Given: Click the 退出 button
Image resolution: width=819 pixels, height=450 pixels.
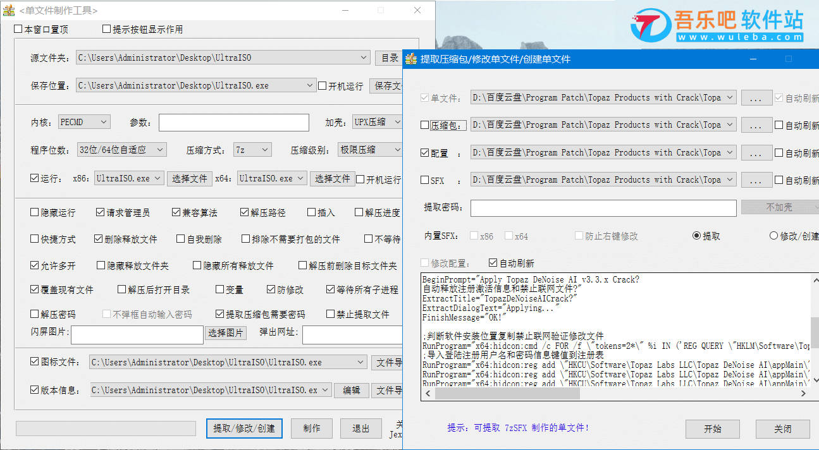Looking at the screenshot, I should click(361, 429).
